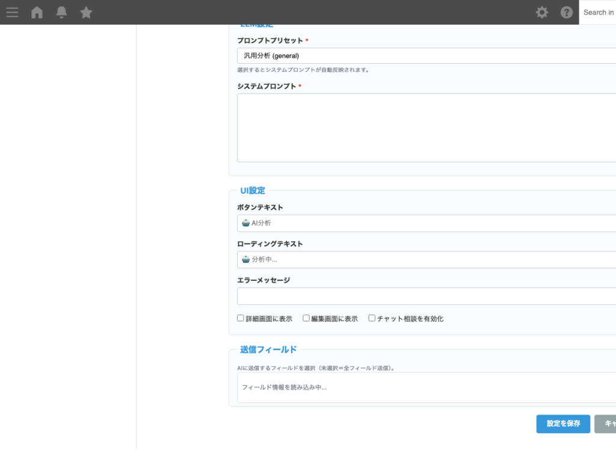Enable the 詳細画面に表示 checkbox
The image size is (616, 462).
click(240, 318)
